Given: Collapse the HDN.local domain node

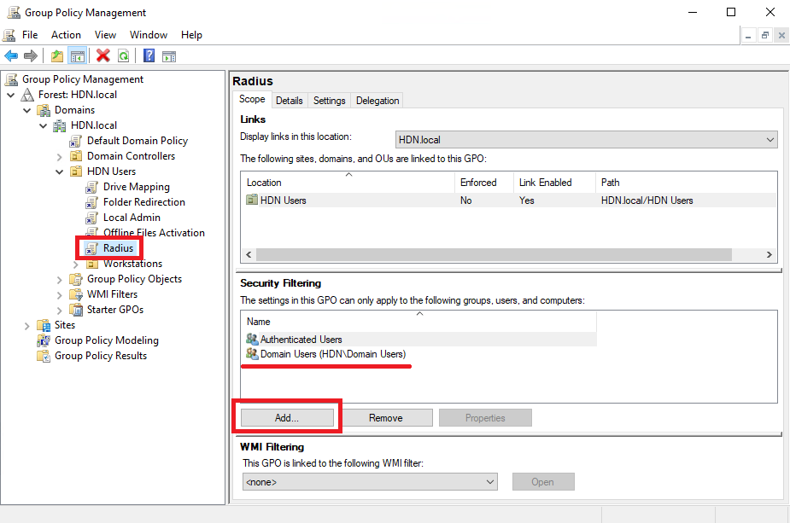Looking at the screenshot, I should coord(44,125).
